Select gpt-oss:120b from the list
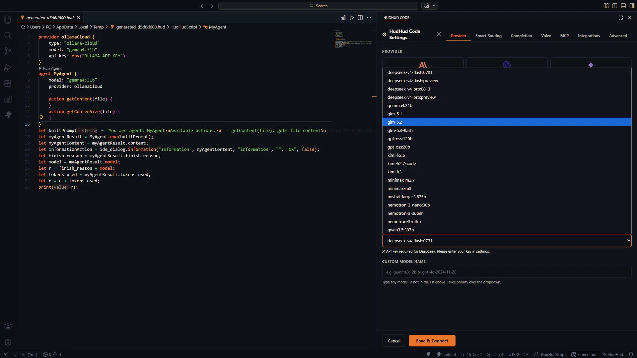637x358 pixels. 507,139
